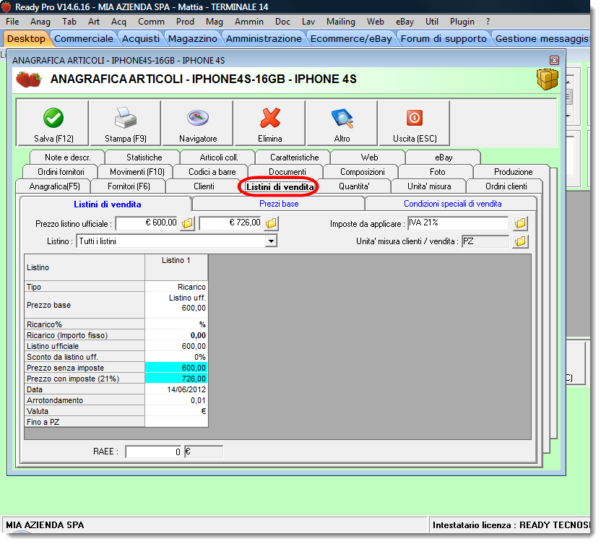The height and width of the screenshot is (544, 601).
Task: Open the Prod menu
Action: [185, 22]
